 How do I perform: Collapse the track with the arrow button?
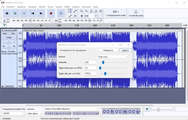pos(2,86)
